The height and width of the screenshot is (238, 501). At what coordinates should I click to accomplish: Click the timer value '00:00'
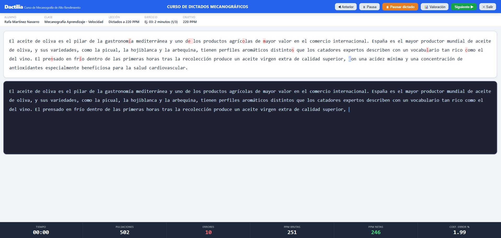pos(41,232)
